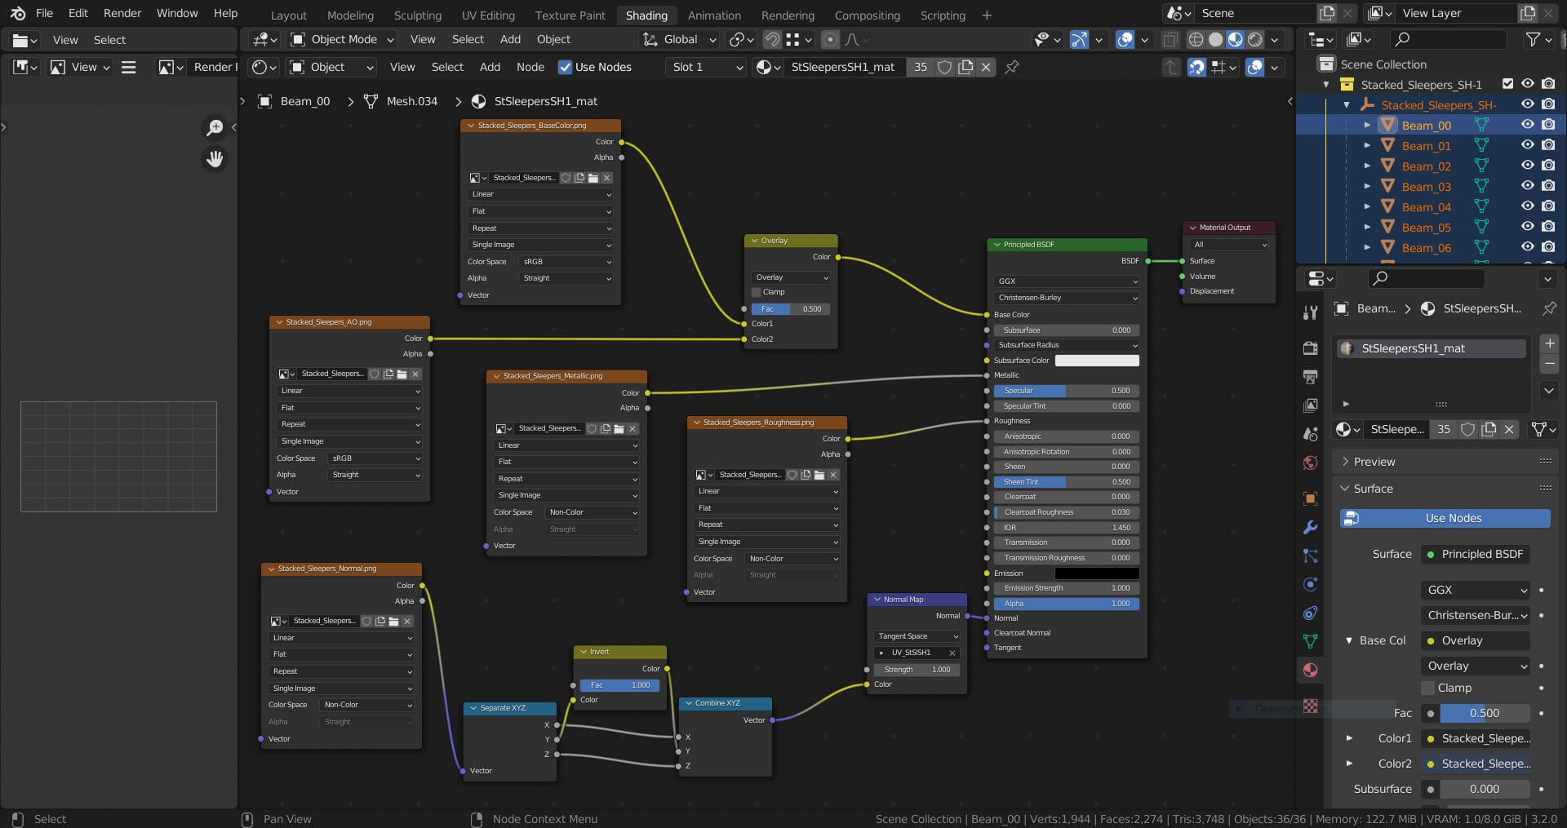Image resolution: width=1567 pixels, height=828 pixels.
Task: Switch to rendered viewport shading icon
Action: tap(1255, 39)
